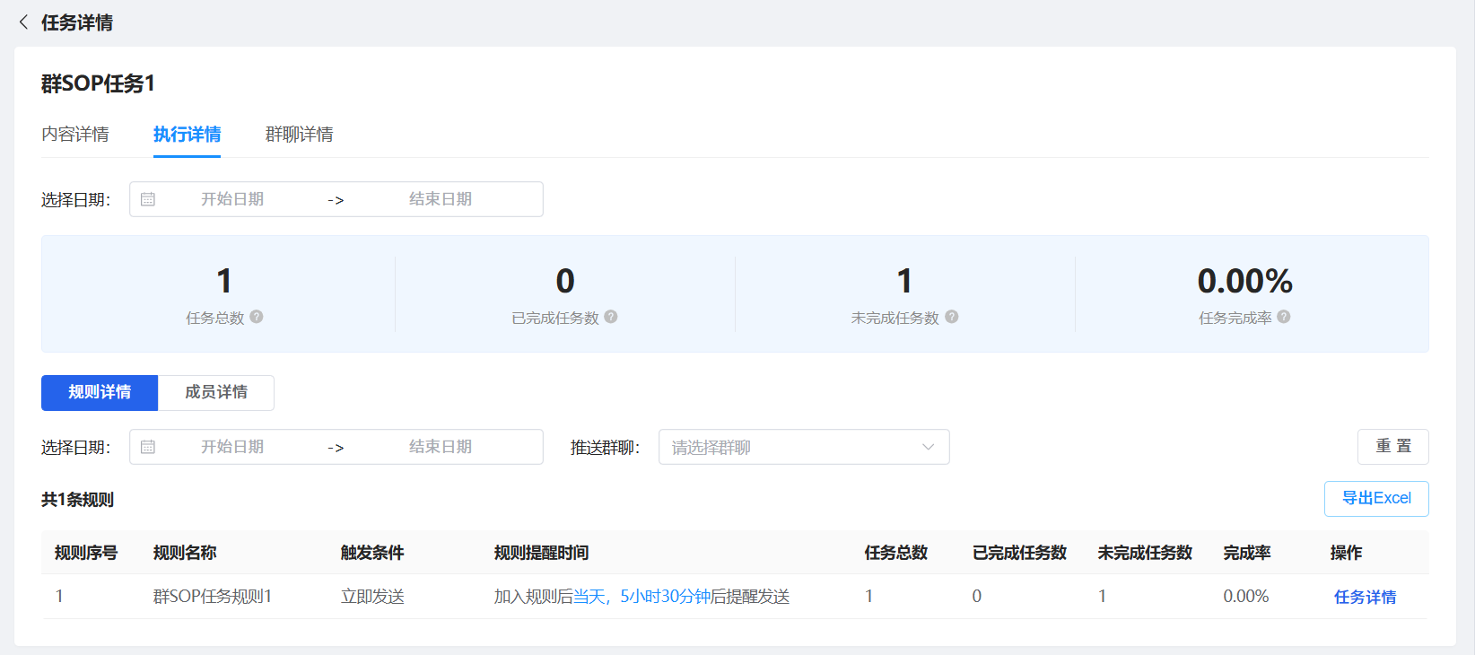Image resolution: width=1475 pixels, height=655 pixels.
Task: Click the 群SOP任务规则1 rule name cell
Action: point(213,597)
